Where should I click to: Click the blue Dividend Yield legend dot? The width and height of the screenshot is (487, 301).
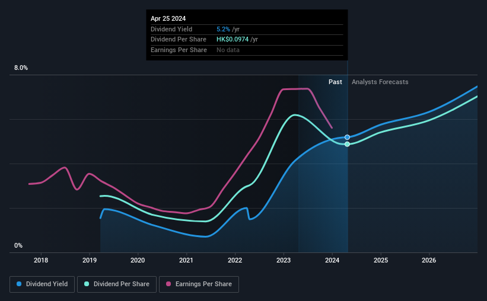click(x=19, y=284)
